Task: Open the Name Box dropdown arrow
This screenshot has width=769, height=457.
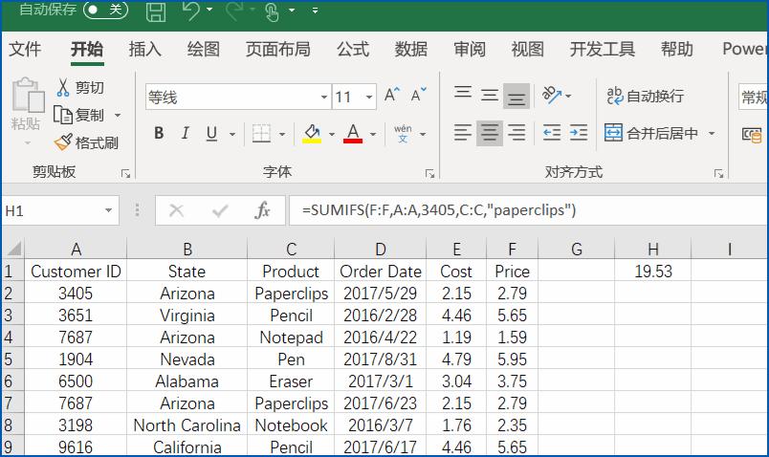Action: 108,211
